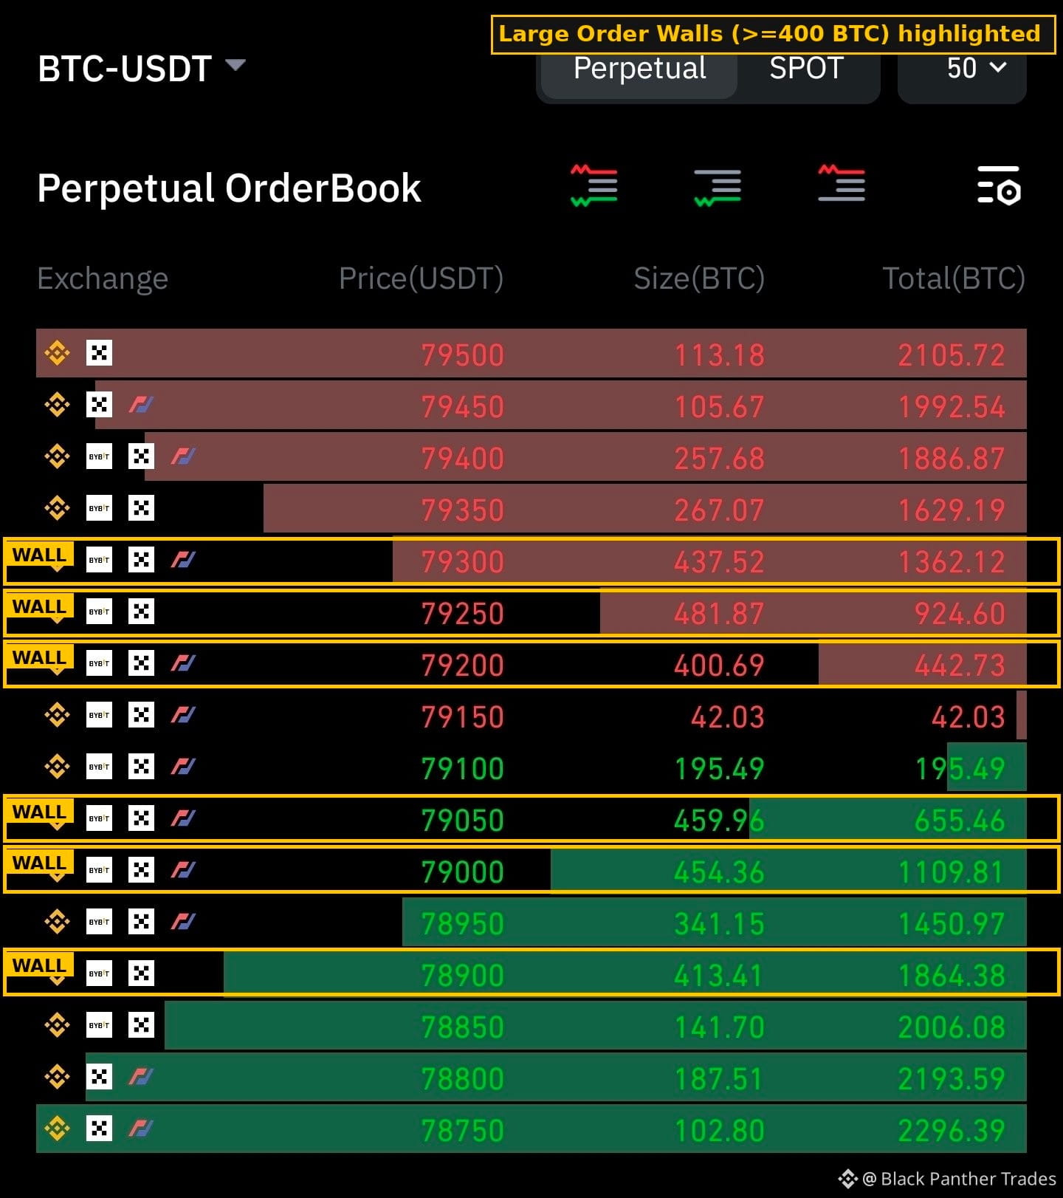Click the Binance icon in the 78800 row
This screenshot has height=1198, width=1063.
coord(57,1077)
